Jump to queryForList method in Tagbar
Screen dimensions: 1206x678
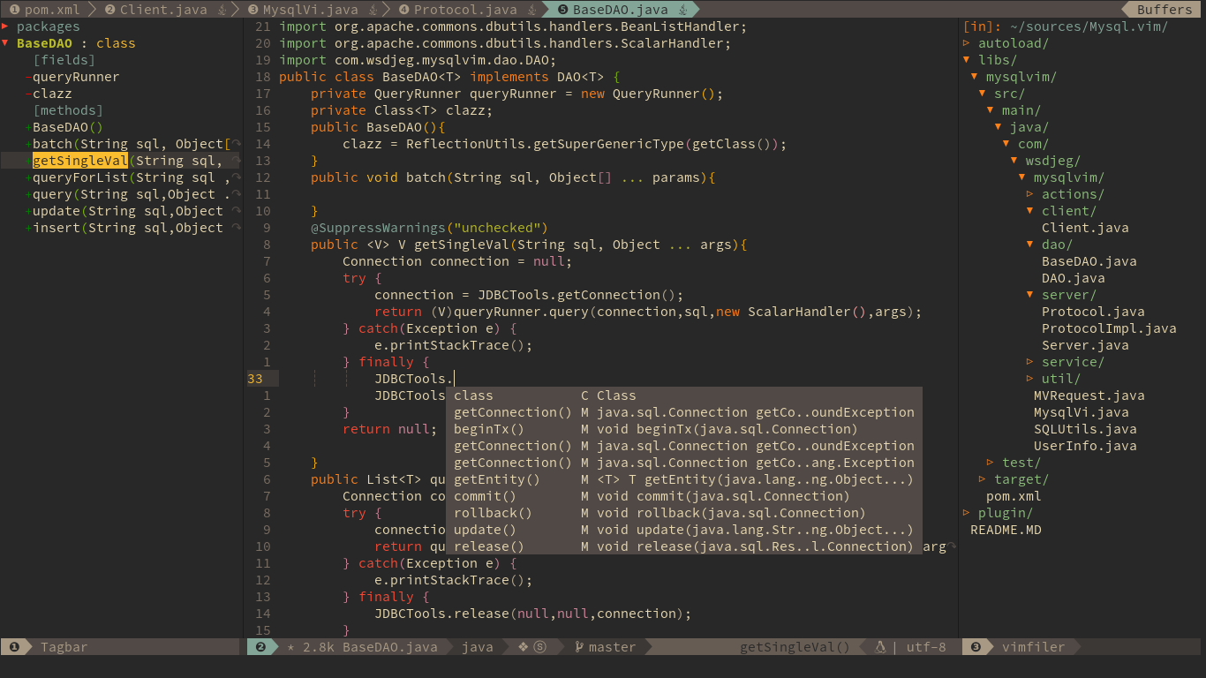(x=80, y=177)
